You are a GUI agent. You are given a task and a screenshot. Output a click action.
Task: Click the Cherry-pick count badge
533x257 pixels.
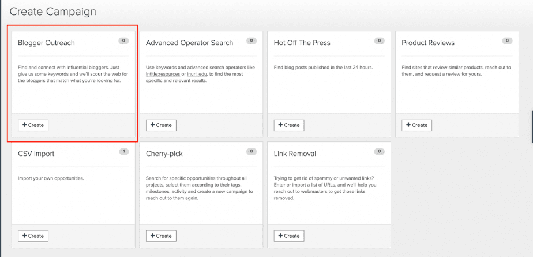pos(252,151)
